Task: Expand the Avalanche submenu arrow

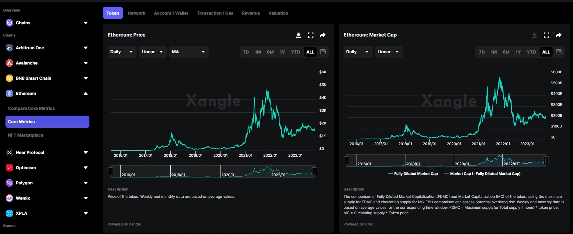Action: (x=86, y=63)
